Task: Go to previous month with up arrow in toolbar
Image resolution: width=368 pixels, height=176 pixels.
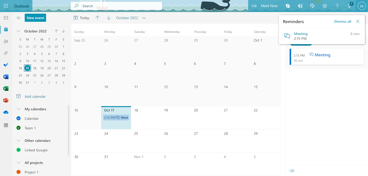Action: pyautogui.click(x=97, y=18)
